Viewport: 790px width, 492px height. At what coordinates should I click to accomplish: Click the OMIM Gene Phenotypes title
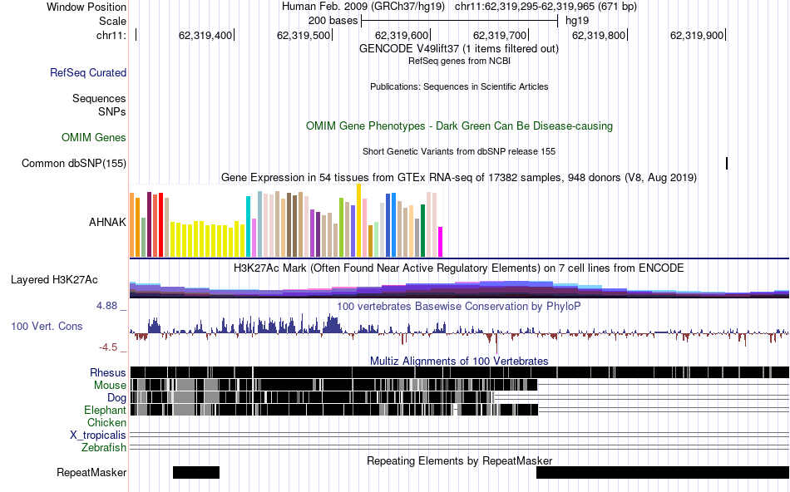click(x=460, y=125)
